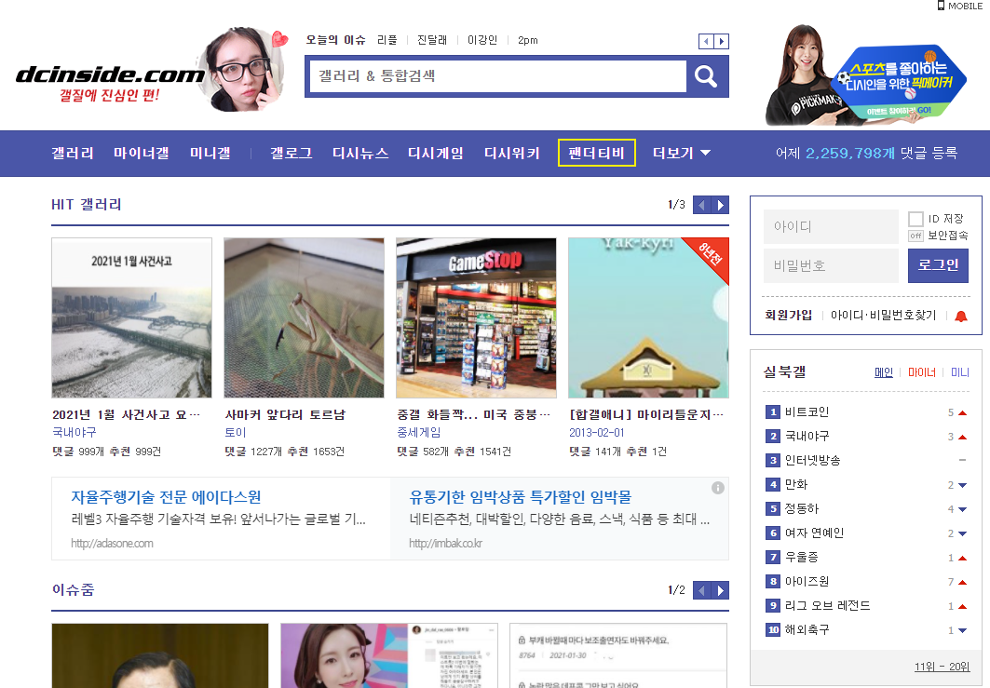Screen dimensions: 990x688
Task: Select 비트코인 in the ranking list
Action: point(807,412)
